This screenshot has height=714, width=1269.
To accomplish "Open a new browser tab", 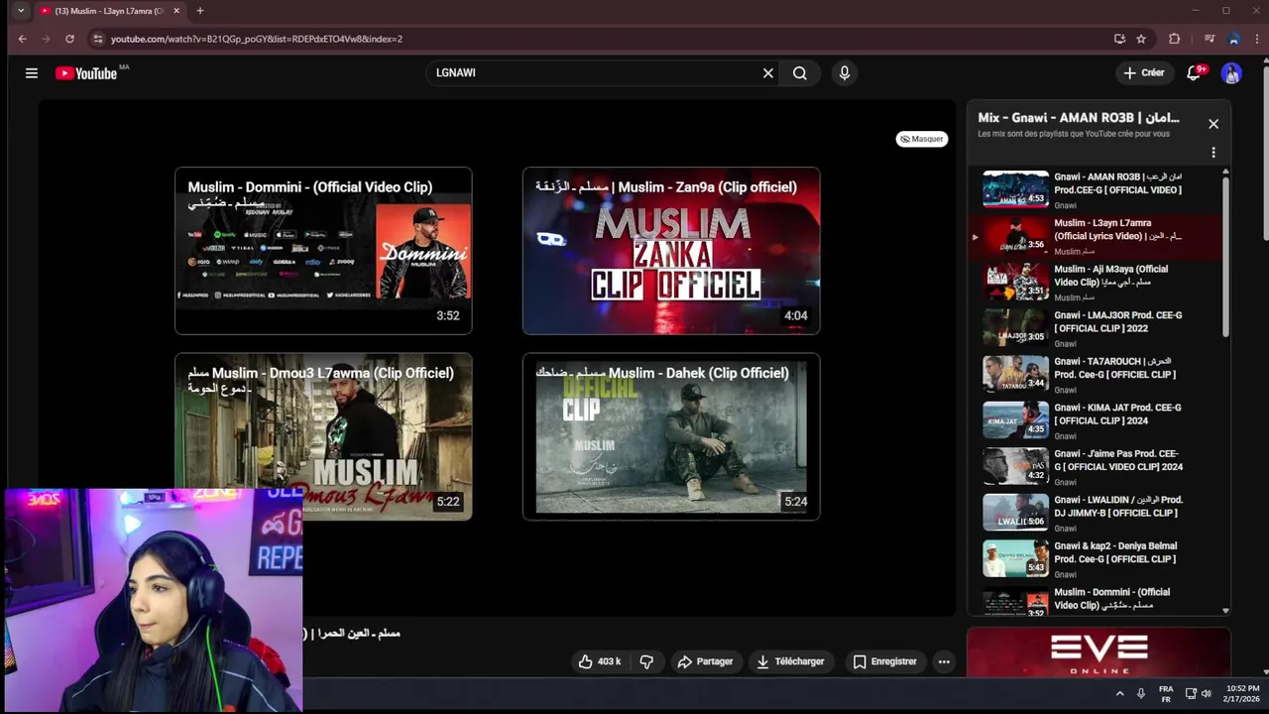I will [200, 11].
